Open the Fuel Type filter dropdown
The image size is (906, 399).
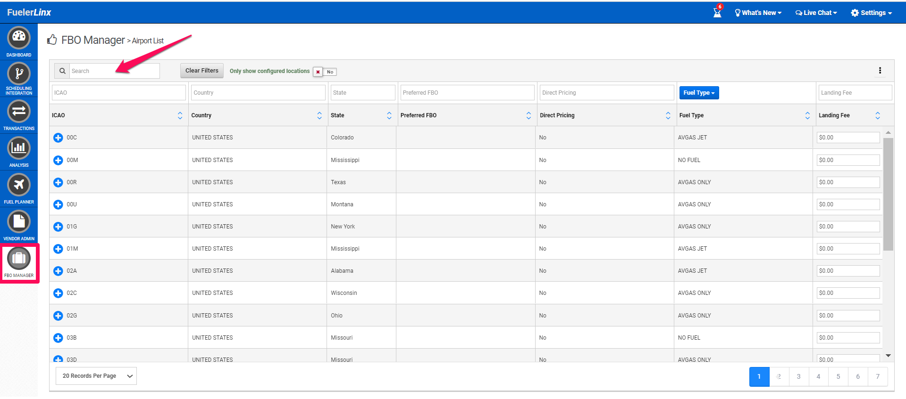[x=699, y=93]
